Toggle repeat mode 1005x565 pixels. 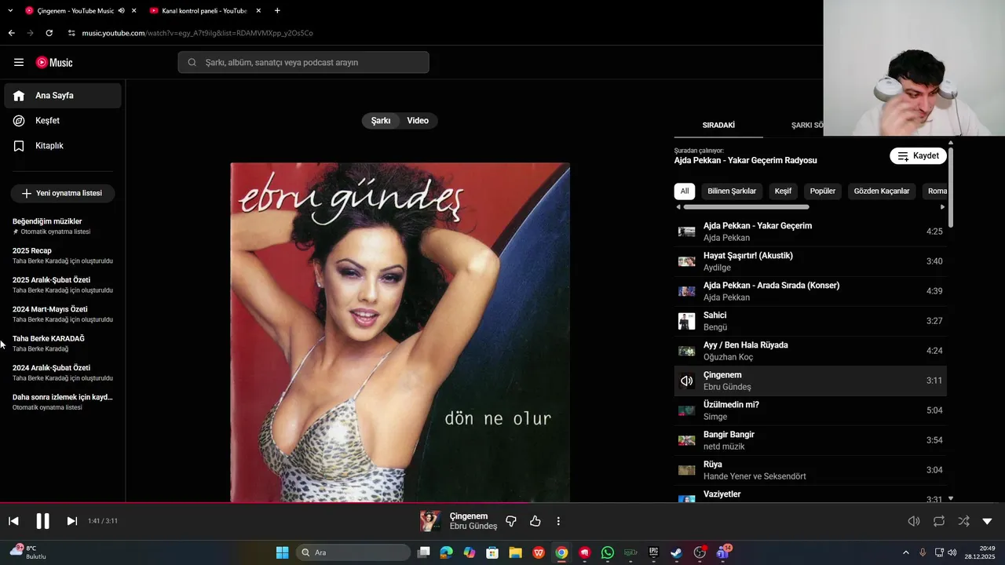tap(939, 521)
